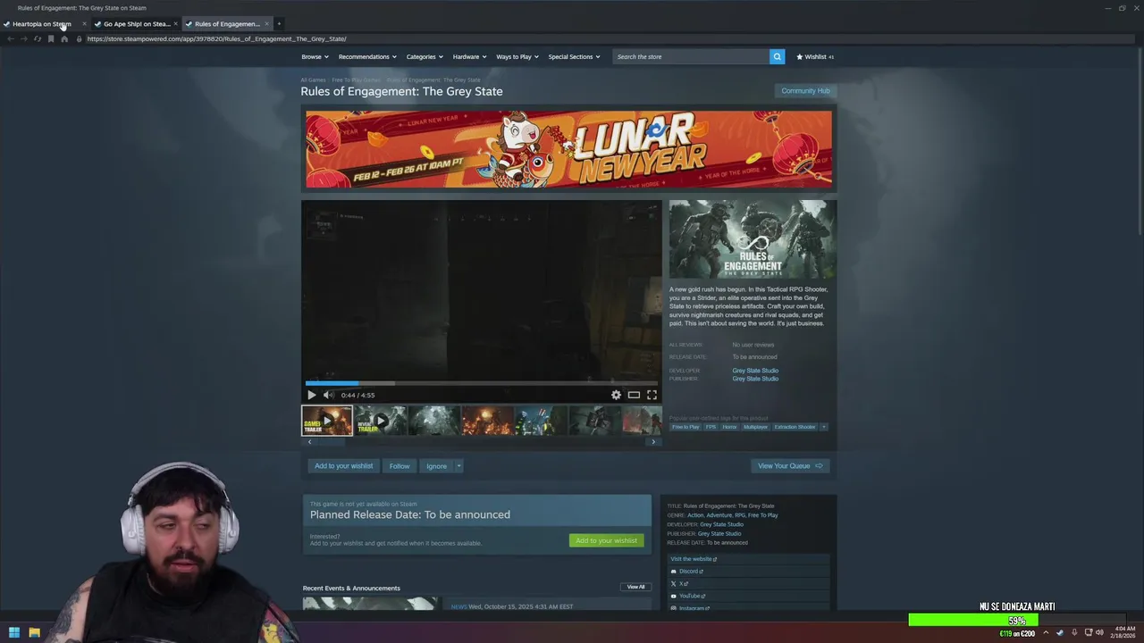Click the padlock icon by URL
The image size is (1144, 643).
pyautogui.click(x=79, y=39)
